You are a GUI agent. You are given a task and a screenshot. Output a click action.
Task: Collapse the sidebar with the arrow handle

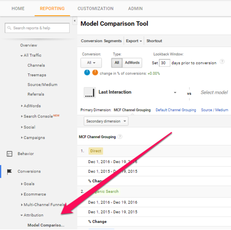point(75,21)
